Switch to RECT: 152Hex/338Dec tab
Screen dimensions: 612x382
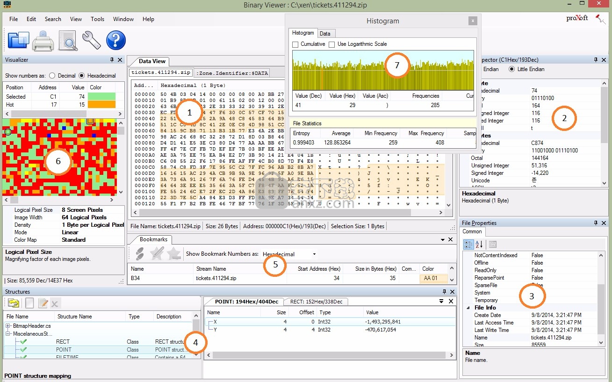tap(316, 302)
